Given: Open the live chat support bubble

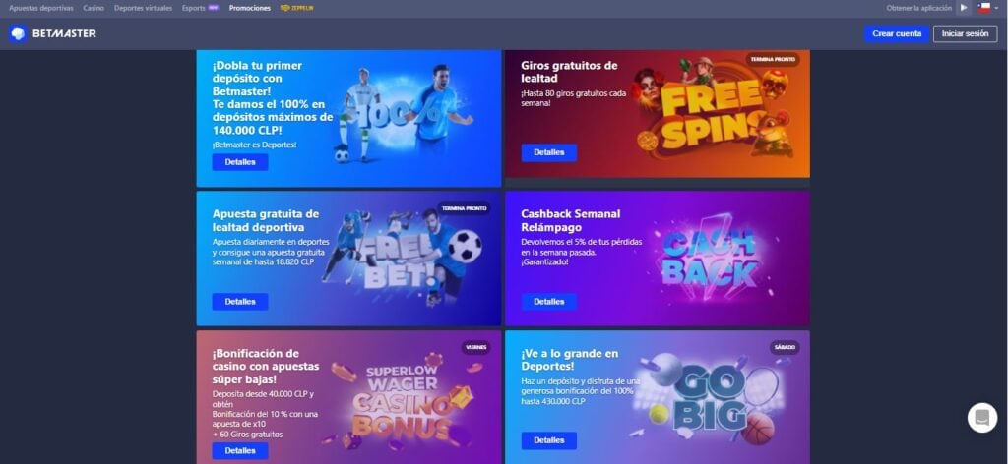Looking at the screenshot, I should click(x=982, y=417).
